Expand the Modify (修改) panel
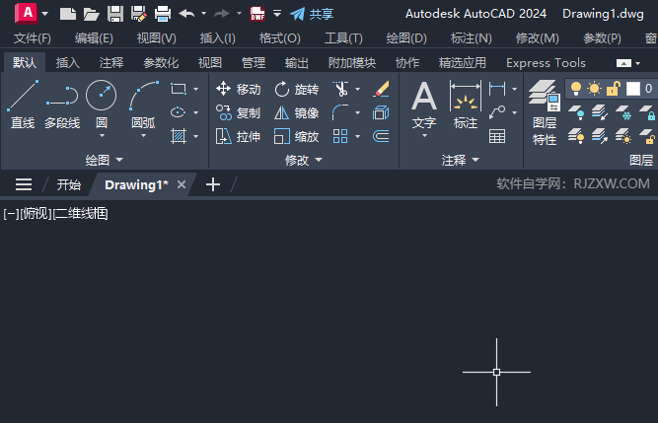Screen dimensions: 658x423 304,160
